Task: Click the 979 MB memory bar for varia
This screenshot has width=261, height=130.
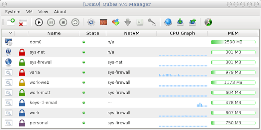Action: [x=233, y=72]
